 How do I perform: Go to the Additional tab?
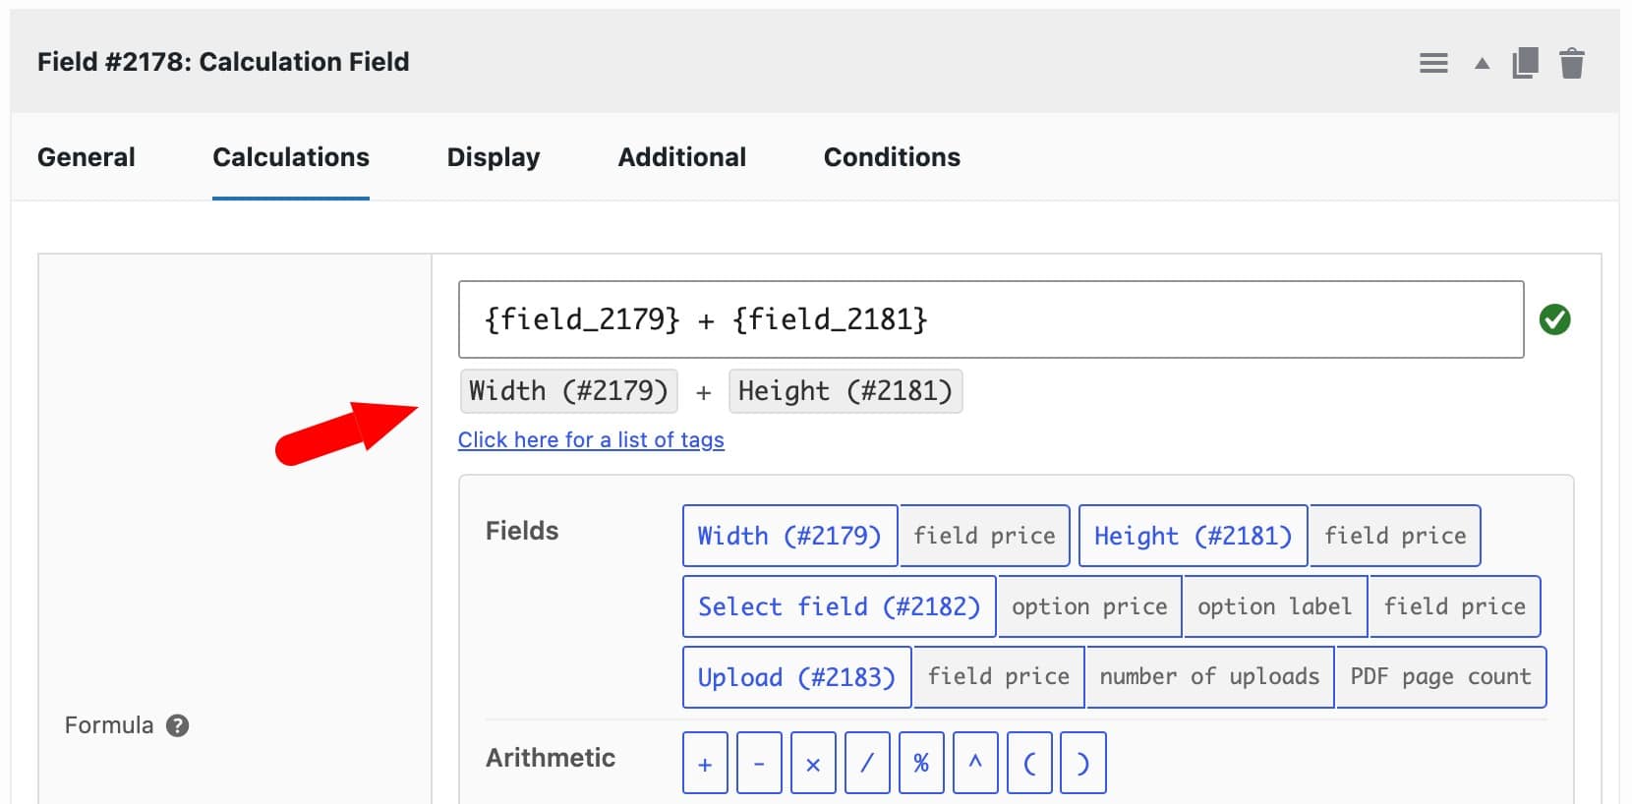click(682, 157)
